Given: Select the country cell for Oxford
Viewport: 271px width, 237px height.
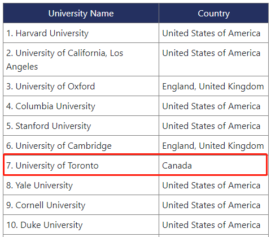Looking at the screenshot, I should [x=213, y=86].
